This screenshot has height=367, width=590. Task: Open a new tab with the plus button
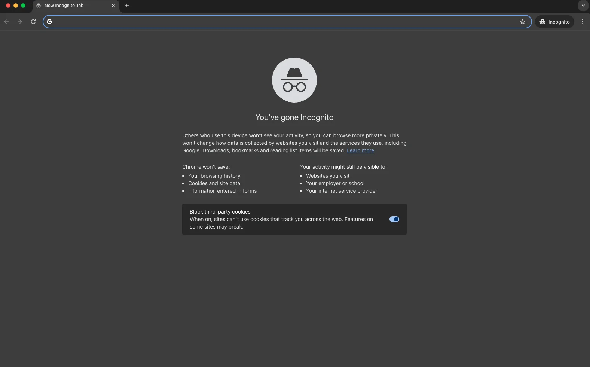[127, 6]
